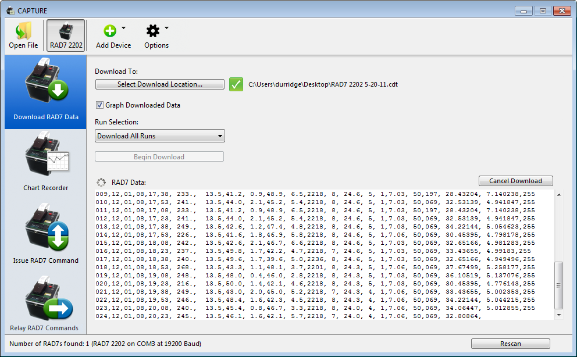
Task: Click the data row starting with 014
Action: tap(315, 234)
